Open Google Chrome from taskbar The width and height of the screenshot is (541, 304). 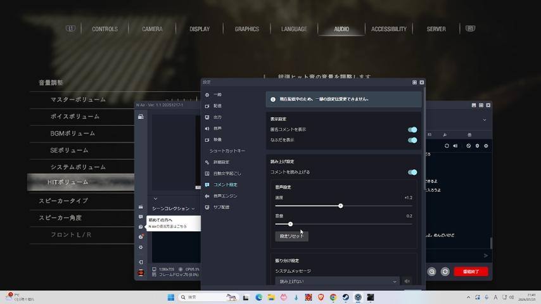pos(333,297)
